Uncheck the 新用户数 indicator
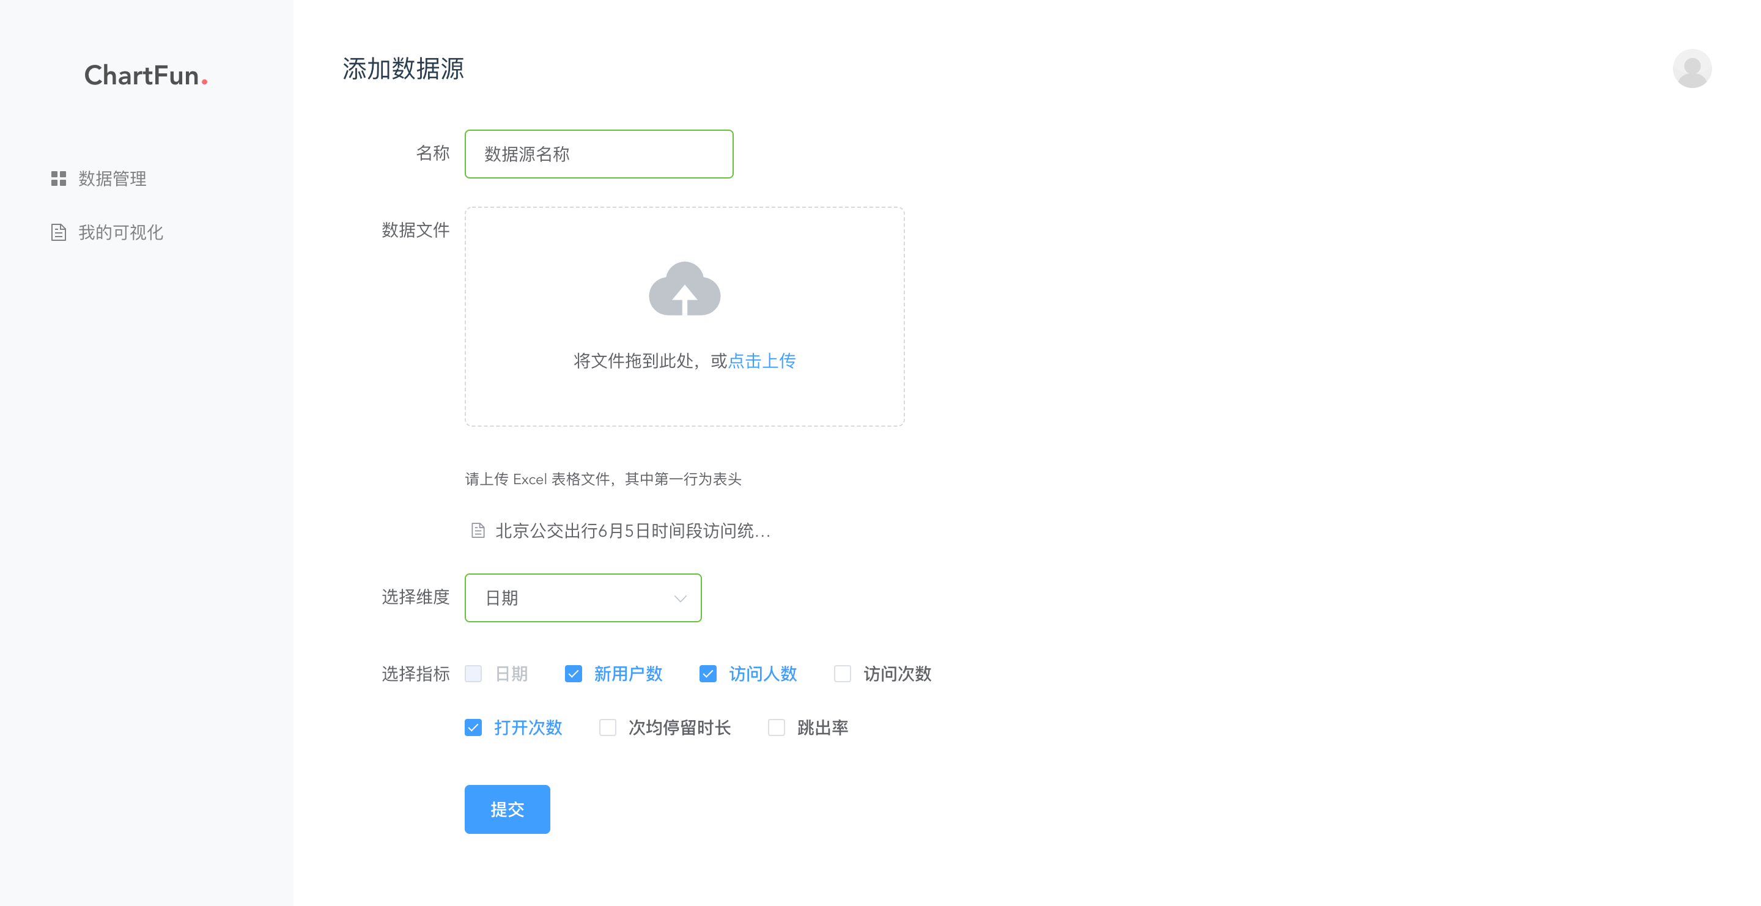Image resolution: width=1761 pixels, height=906 pixels. point(574,674)
